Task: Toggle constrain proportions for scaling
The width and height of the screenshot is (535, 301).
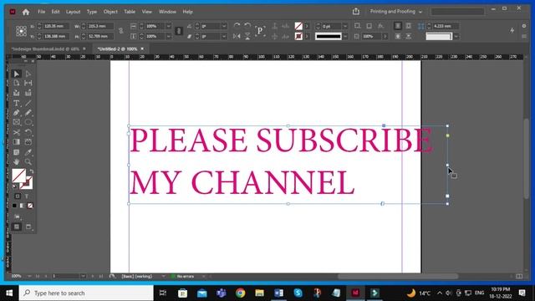Action: 179,31
